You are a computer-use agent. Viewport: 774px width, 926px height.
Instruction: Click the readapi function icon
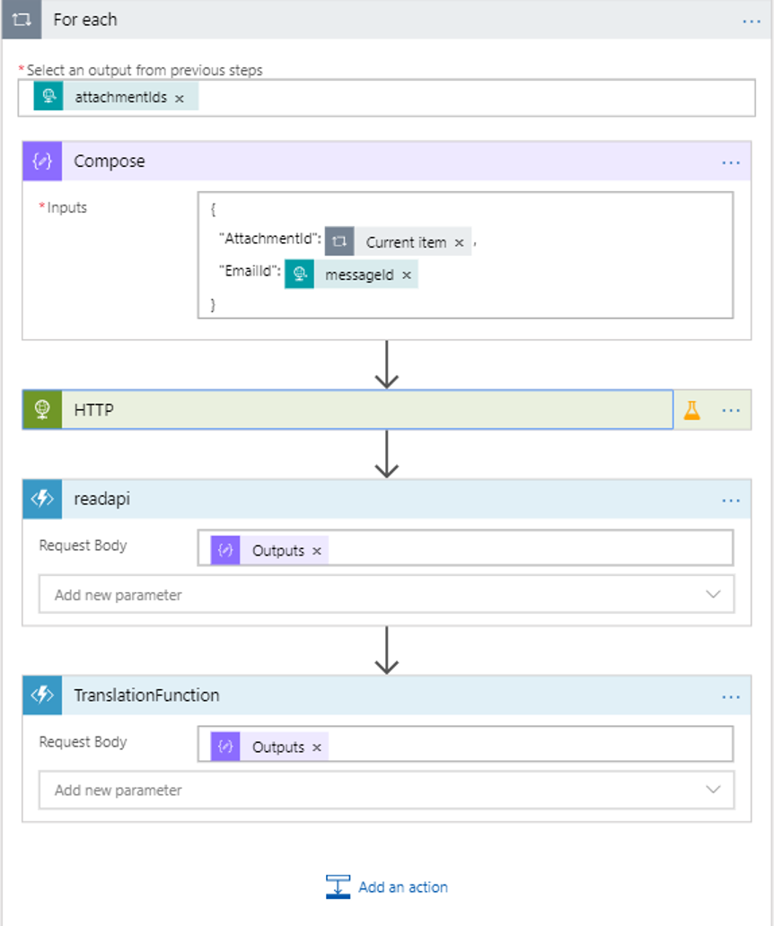click(x=42, y=499)
